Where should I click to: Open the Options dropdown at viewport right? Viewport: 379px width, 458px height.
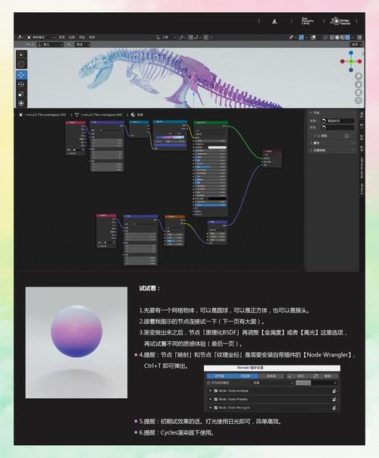pos(356,45)
